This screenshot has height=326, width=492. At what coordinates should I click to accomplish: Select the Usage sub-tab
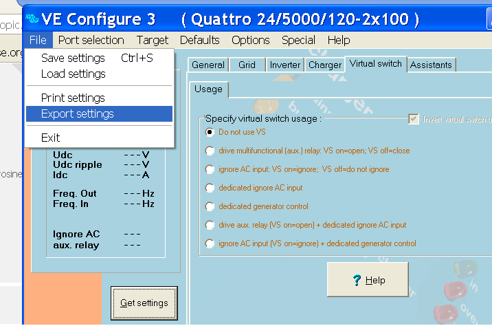click(x=208, y=89)
